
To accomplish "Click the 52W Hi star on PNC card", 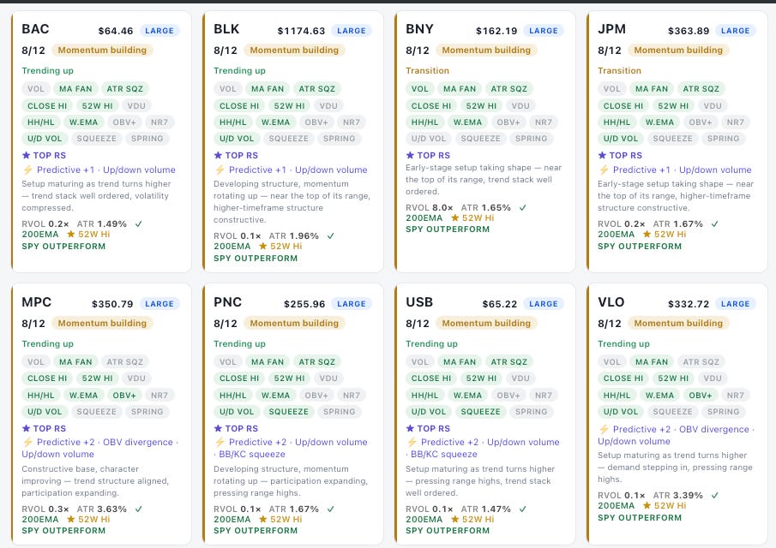I will [262, 520].
